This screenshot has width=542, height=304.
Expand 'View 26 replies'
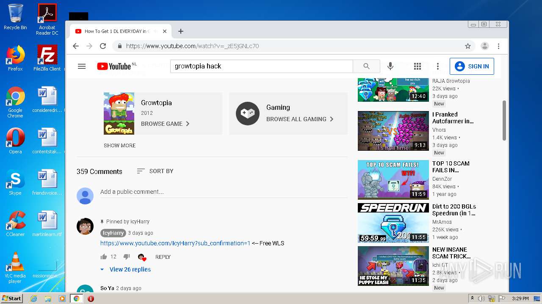(126, 269)
